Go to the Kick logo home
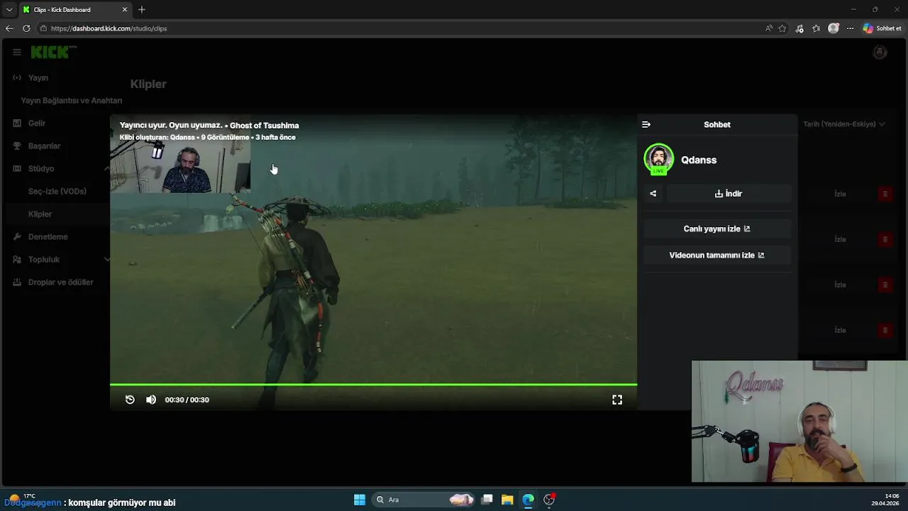The image size is (908, 511). pyautogui.click(x=53, y=52)
